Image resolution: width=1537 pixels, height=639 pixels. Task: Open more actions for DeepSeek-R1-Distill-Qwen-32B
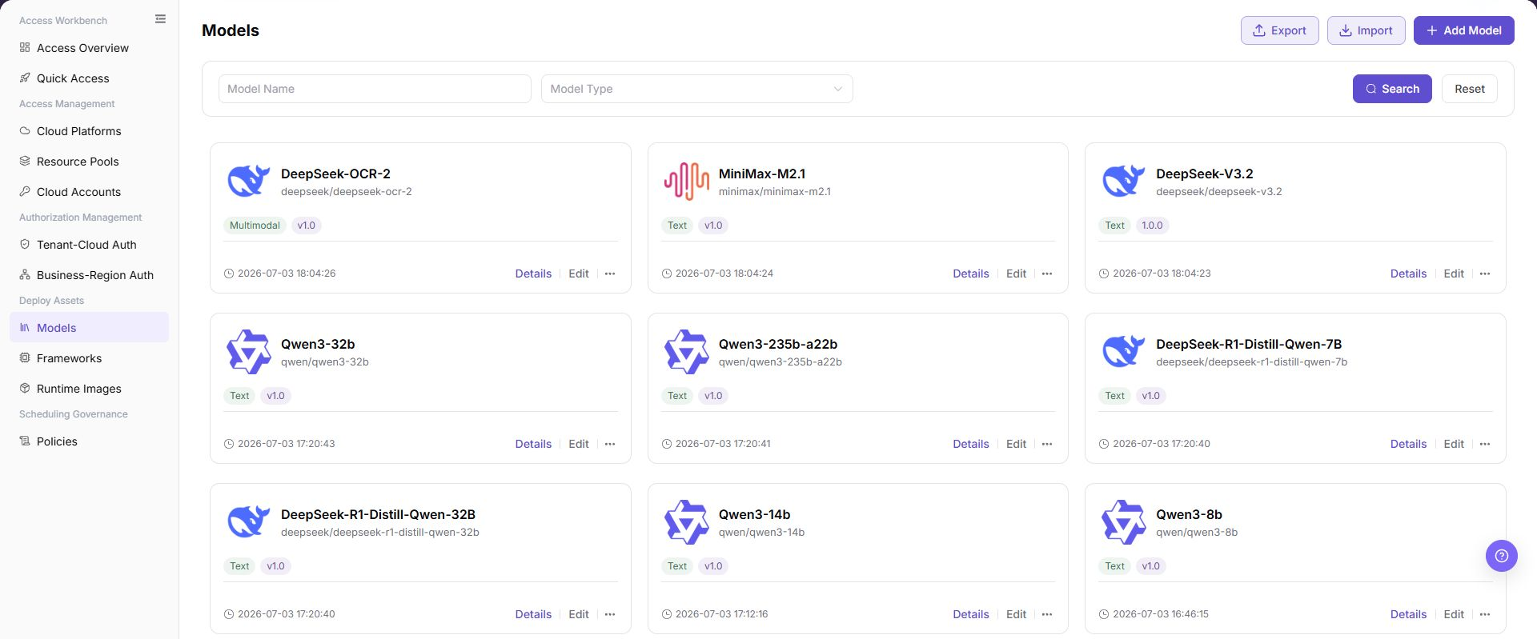(610, 614)
